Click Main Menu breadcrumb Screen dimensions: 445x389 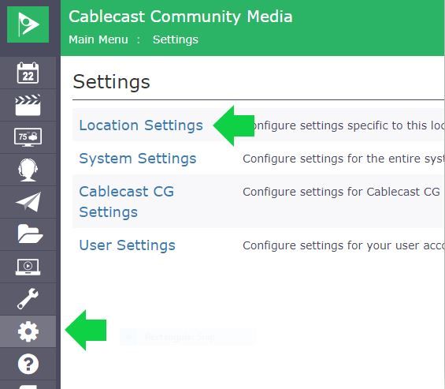pos(98,39)
